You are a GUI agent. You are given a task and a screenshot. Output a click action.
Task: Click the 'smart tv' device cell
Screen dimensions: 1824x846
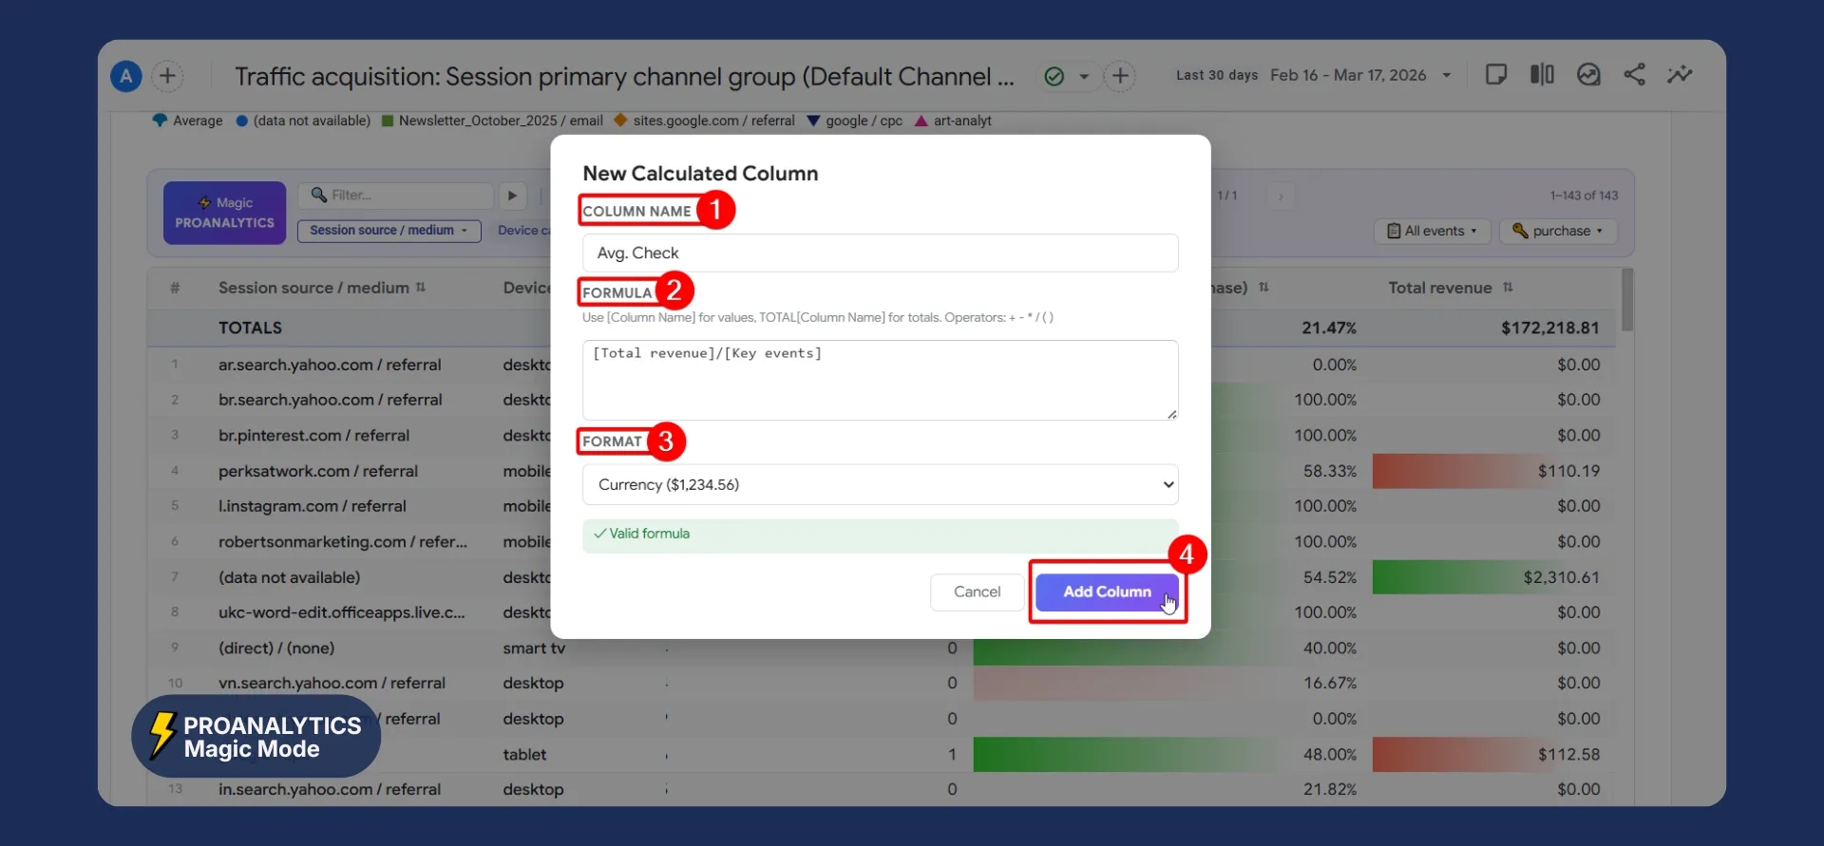(x=534, y=649)
